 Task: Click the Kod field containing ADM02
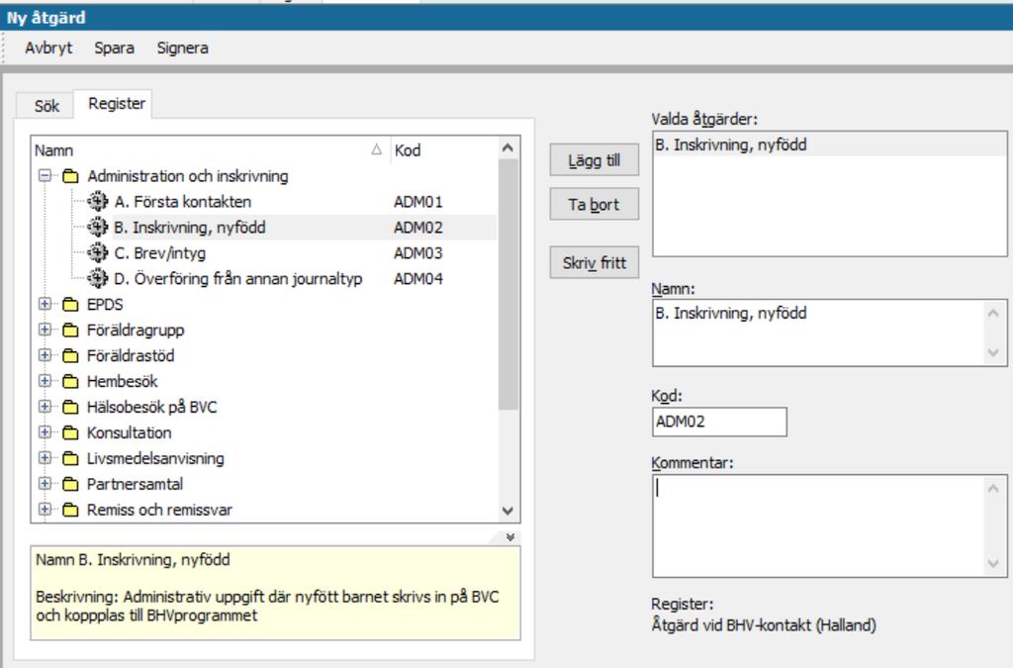click(720, 422)
